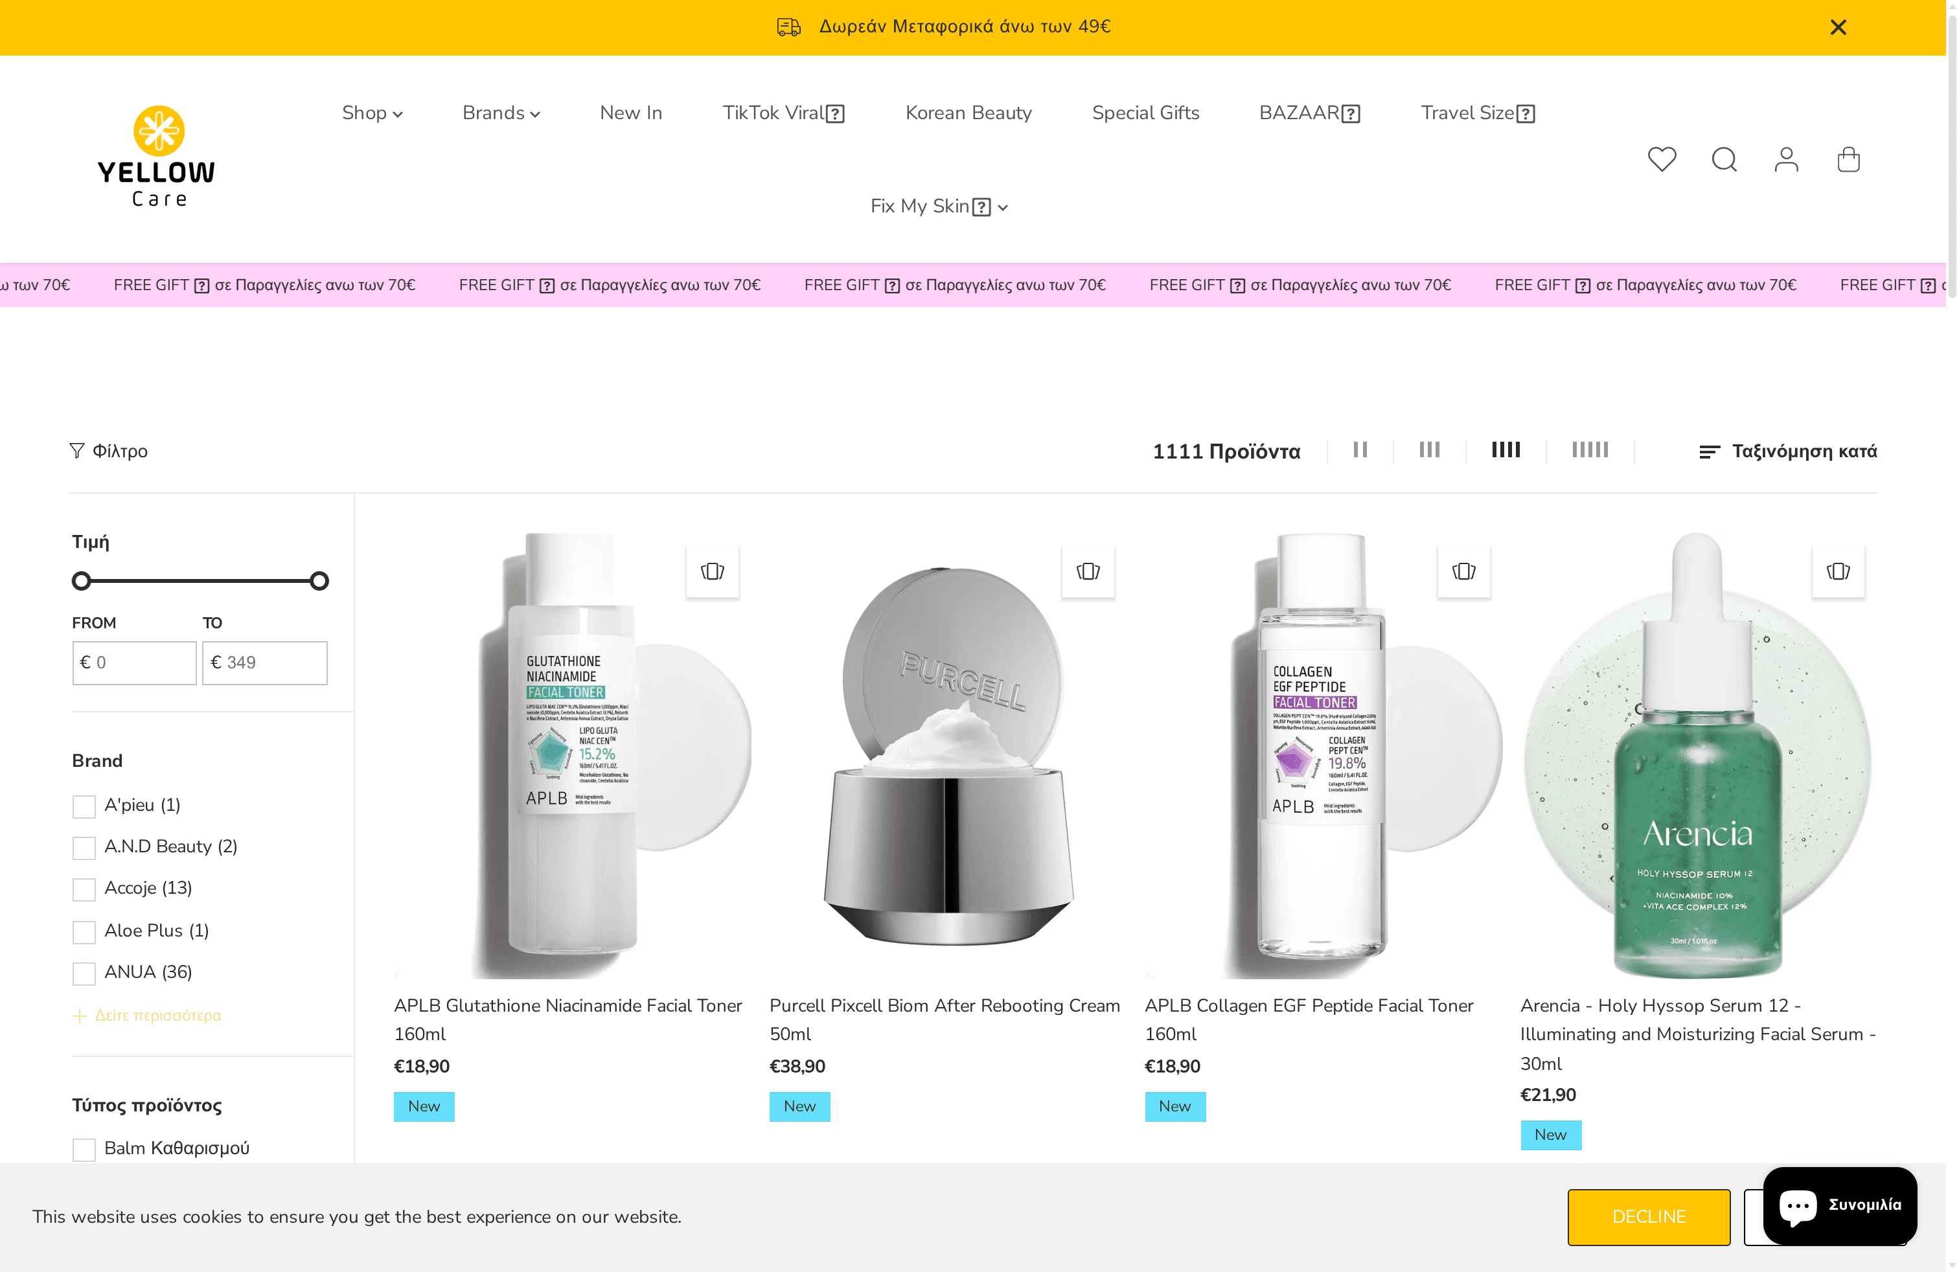This screenshot has height=1272, width=1959.
Task: Switch to five-column grid view
Action: coord(1590,449)
